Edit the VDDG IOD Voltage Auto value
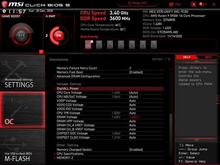The width and height of the screenshot is (220, 165). coord(132,109)
